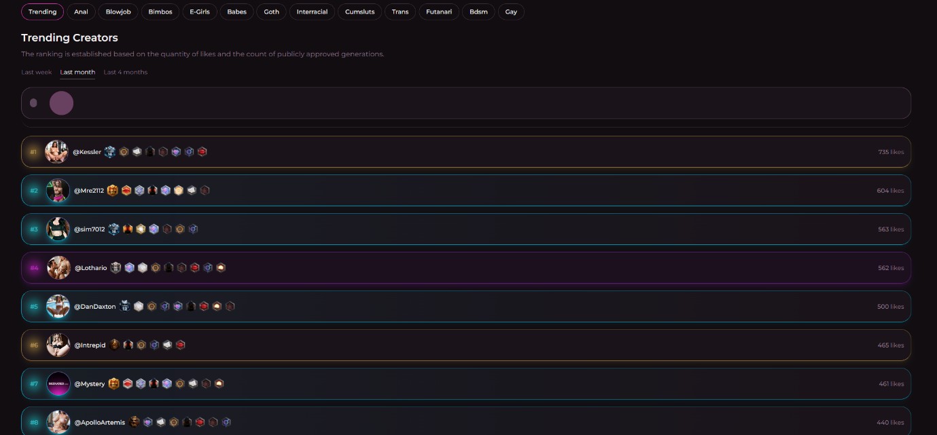Viewport: 937px width, 435px height.
Task: Open @ApolloArtemis's creator profile link
Action: 100,423
